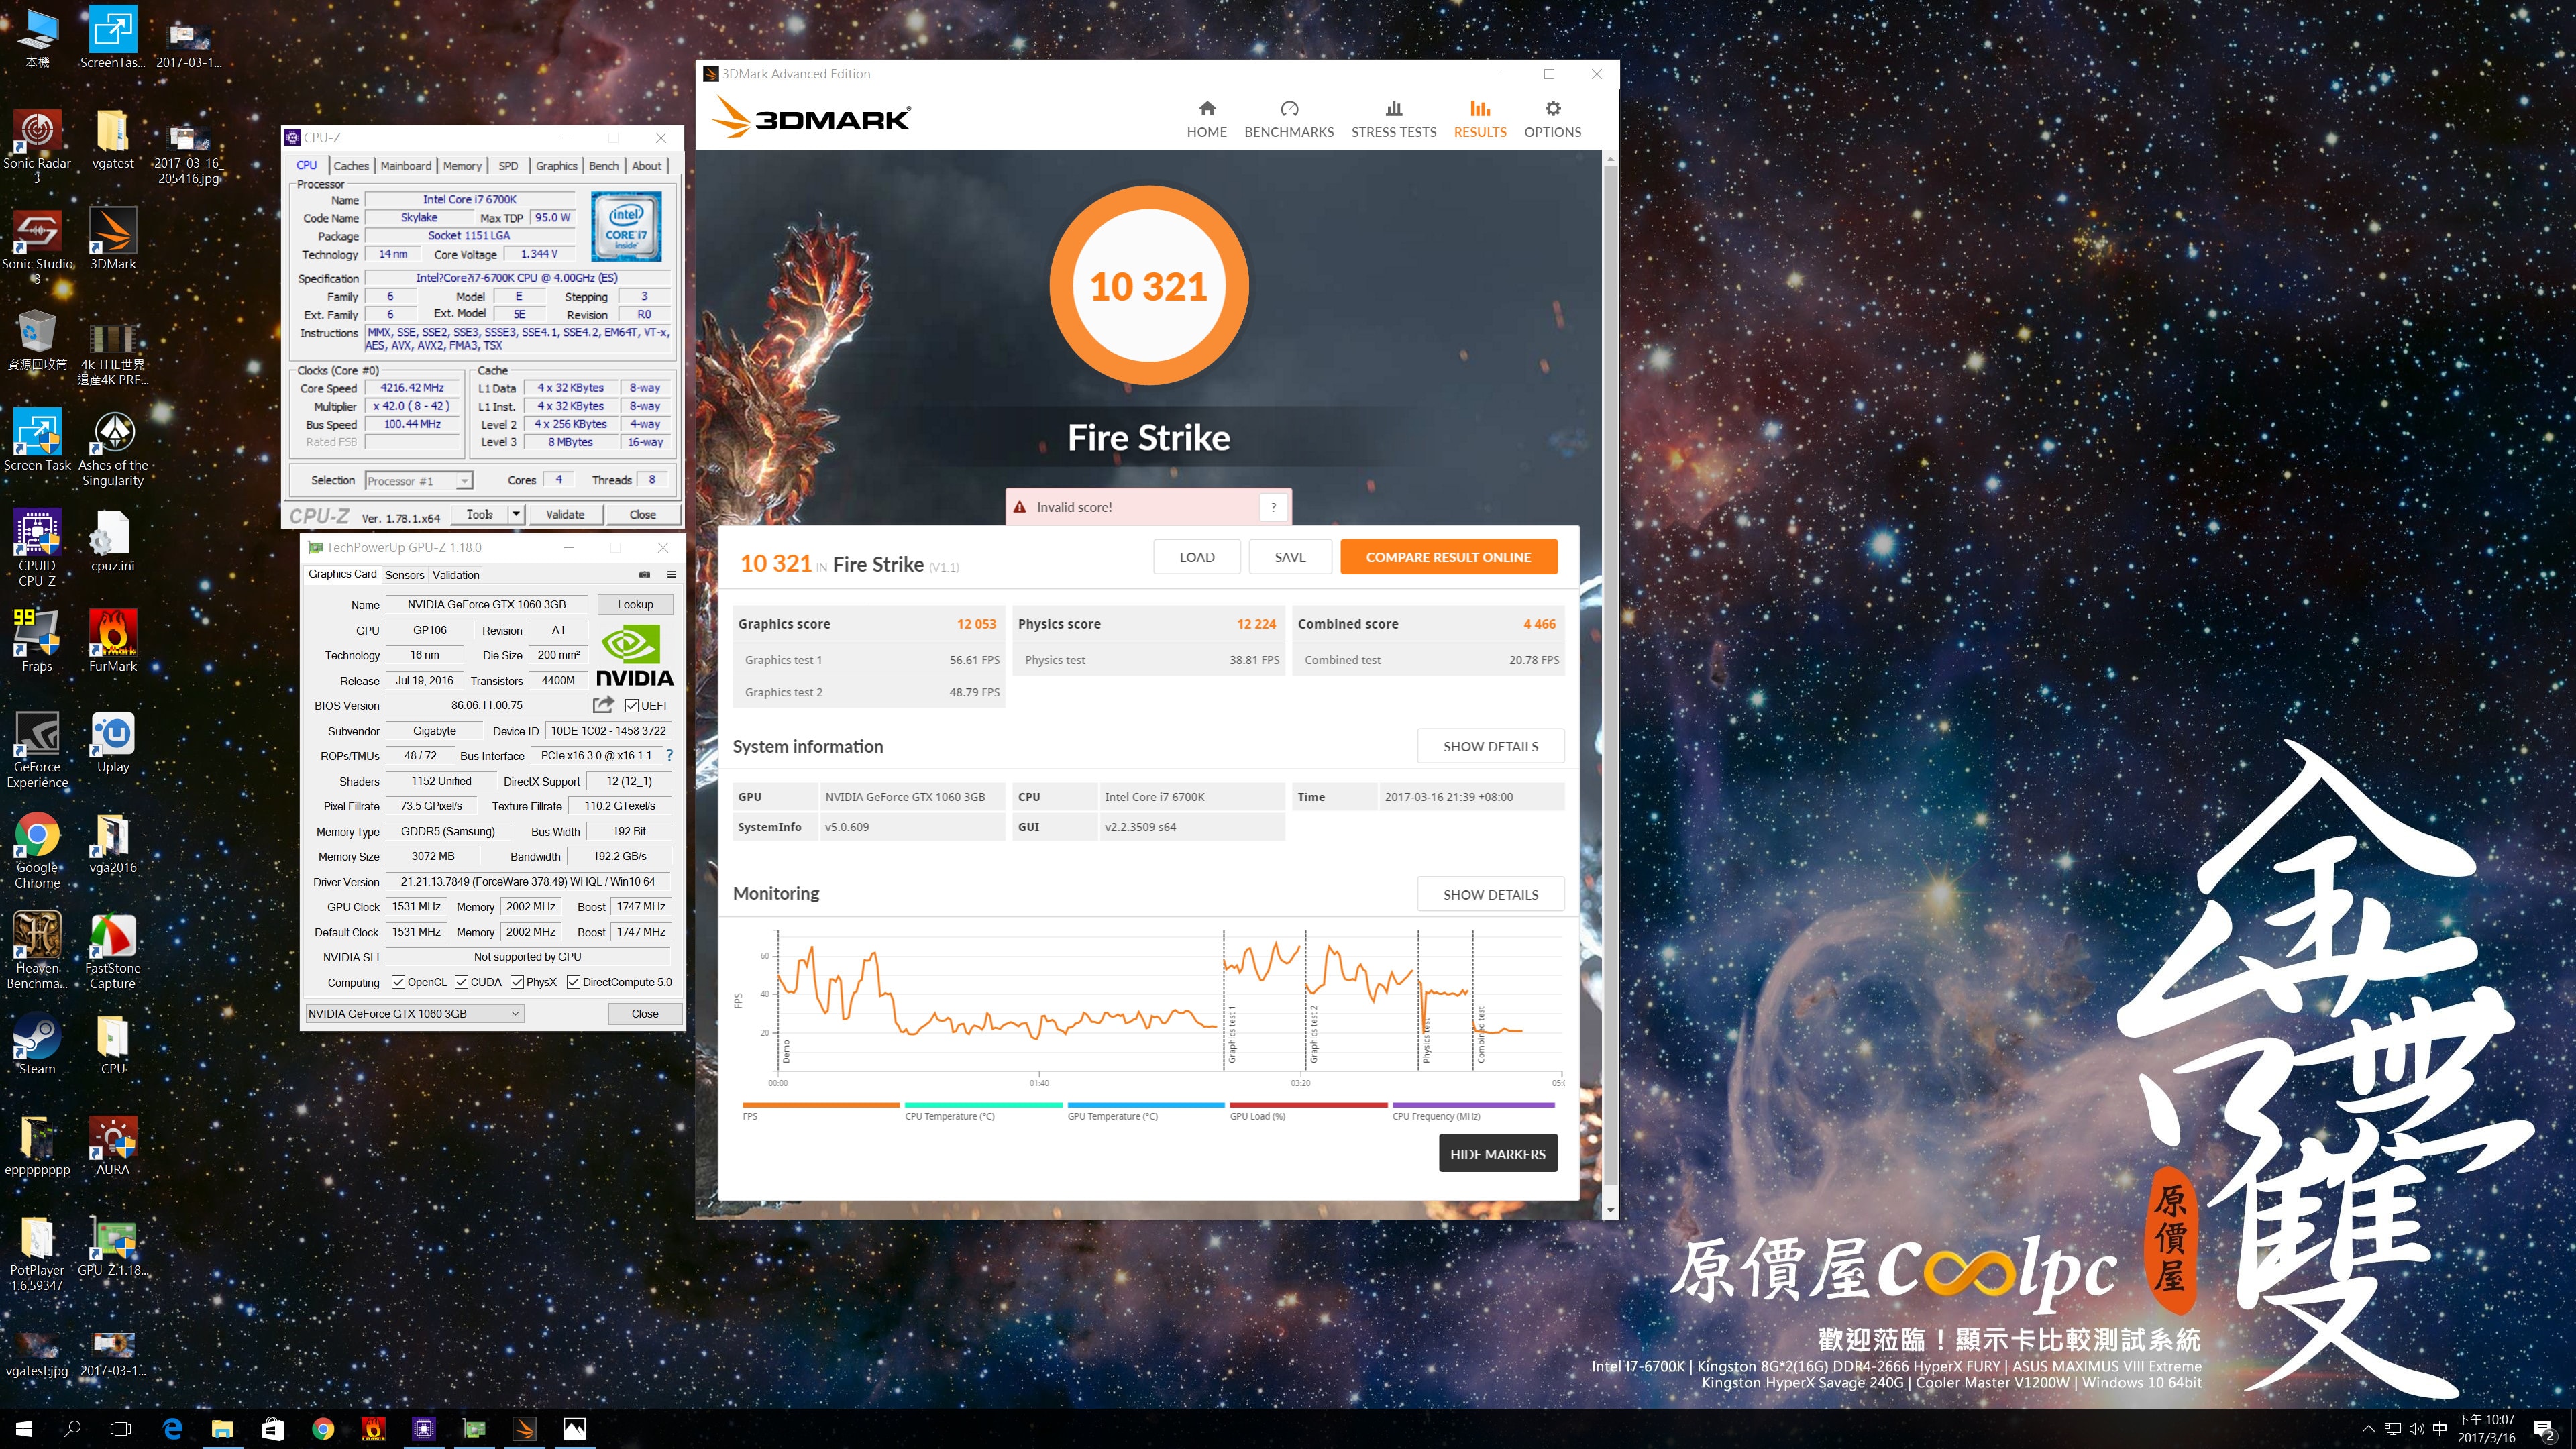The image size is (2576, 1449).
Task: Select the CPU Frequency purple legend bar
Action: click(1473, 1105)
